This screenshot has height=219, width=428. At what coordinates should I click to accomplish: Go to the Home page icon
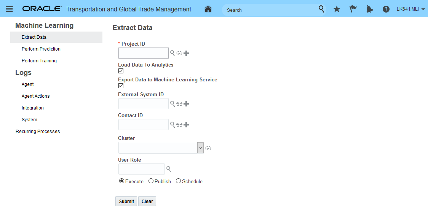[x=208, y=9]
